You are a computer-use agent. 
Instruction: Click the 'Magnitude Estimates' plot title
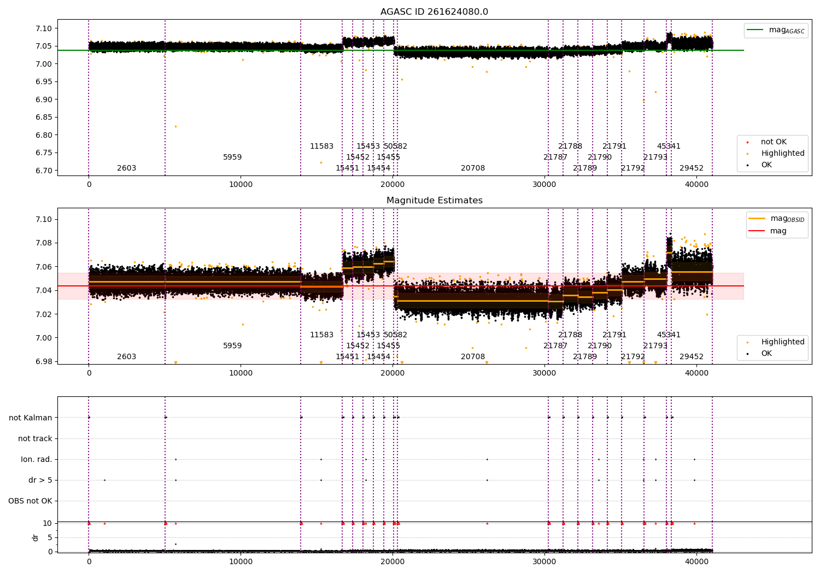coord(435,201)
